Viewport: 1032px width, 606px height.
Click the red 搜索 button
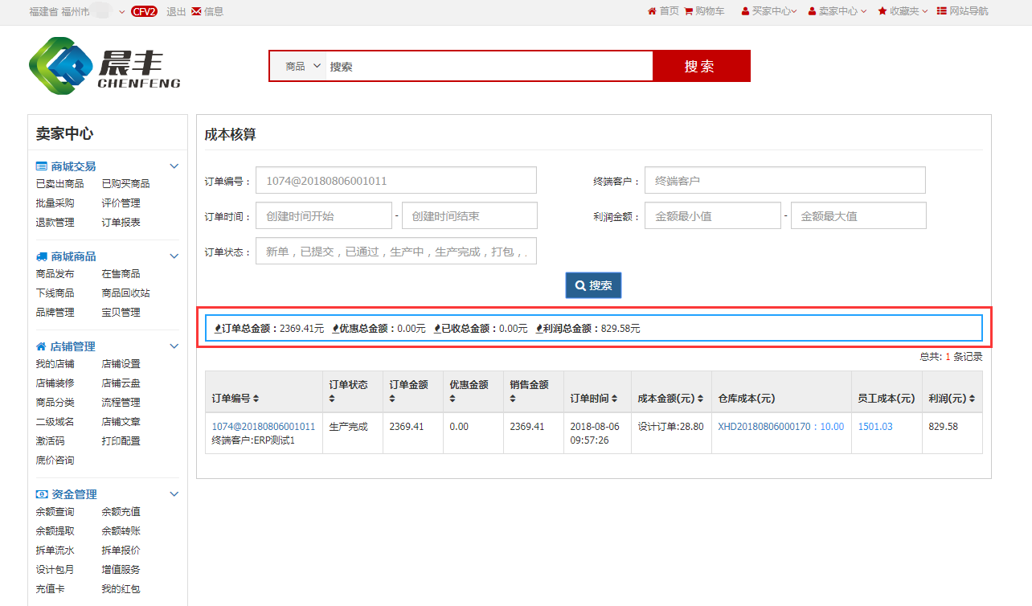pos(700,66)
